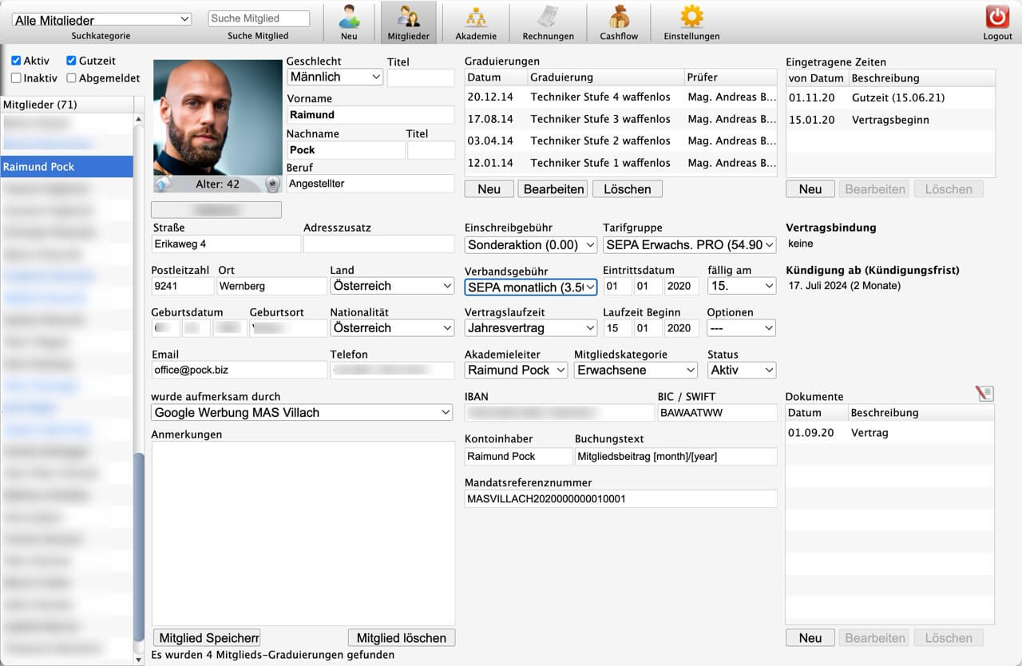This screenshot has width=1022, height=666.
Task: Select graduation row Techniker Stufe 2 waffenlos
Action: point(620,141)
